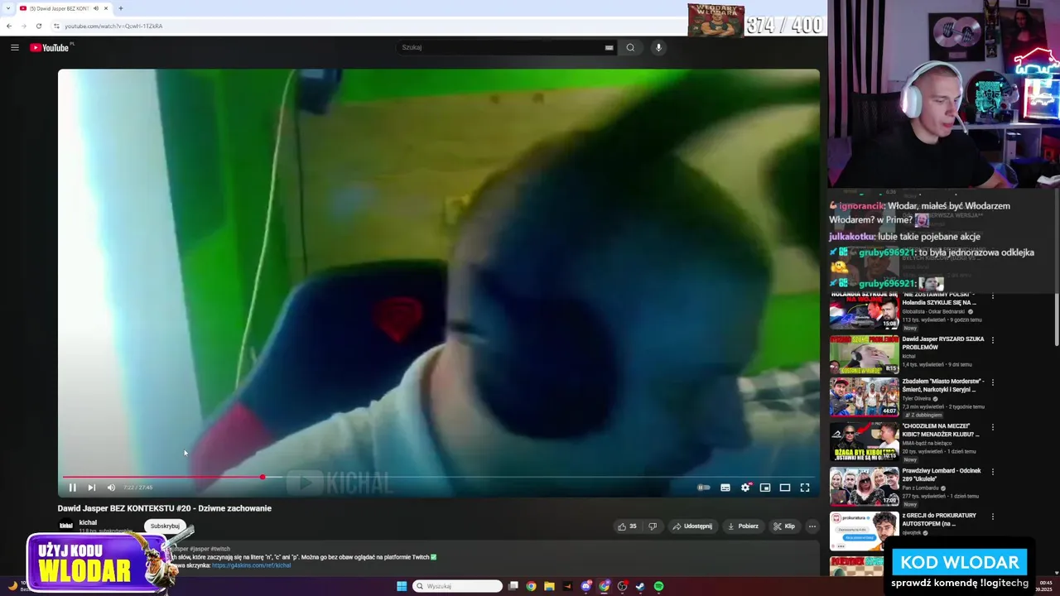Open the YouTube guide hamburger menu
1060x596 pixels.
coord(14,47)
